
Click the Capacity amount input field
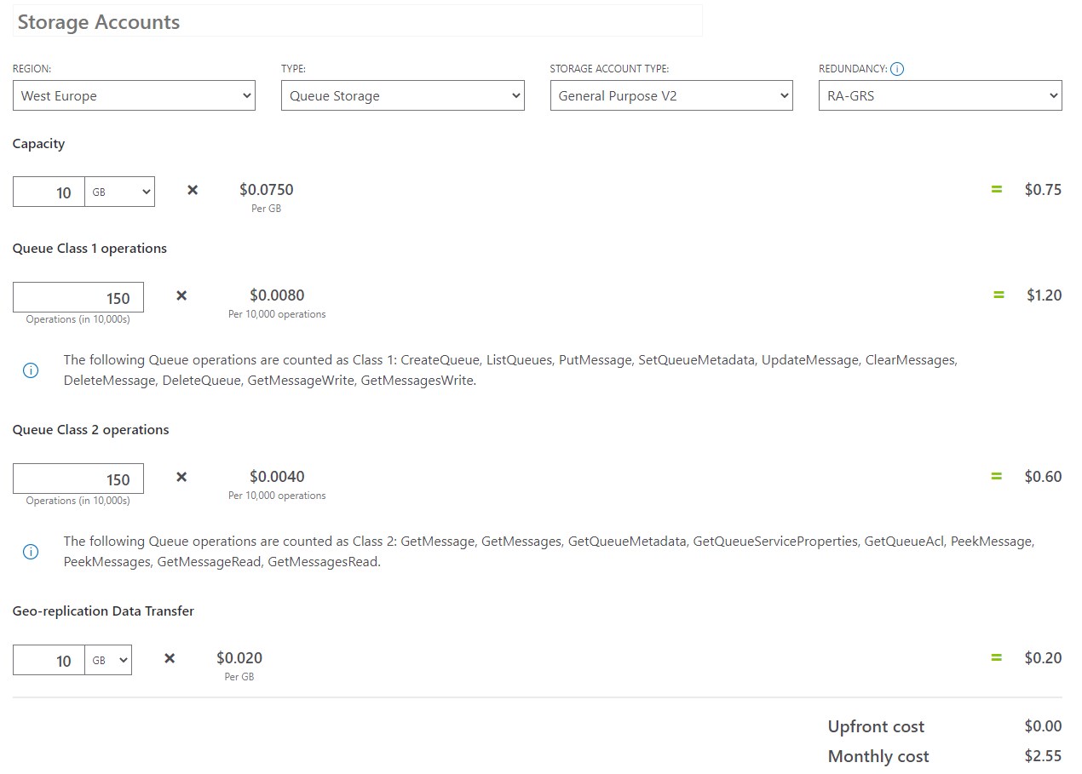pyautogui.click(x=49, y=192)
